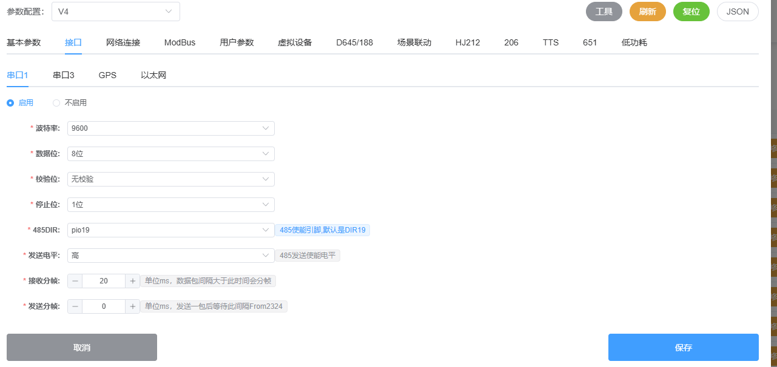Image resolution: width=777 pixels, height=367 pixels.
Task: Click the 保存 button
Action: (x=684, y=348)
